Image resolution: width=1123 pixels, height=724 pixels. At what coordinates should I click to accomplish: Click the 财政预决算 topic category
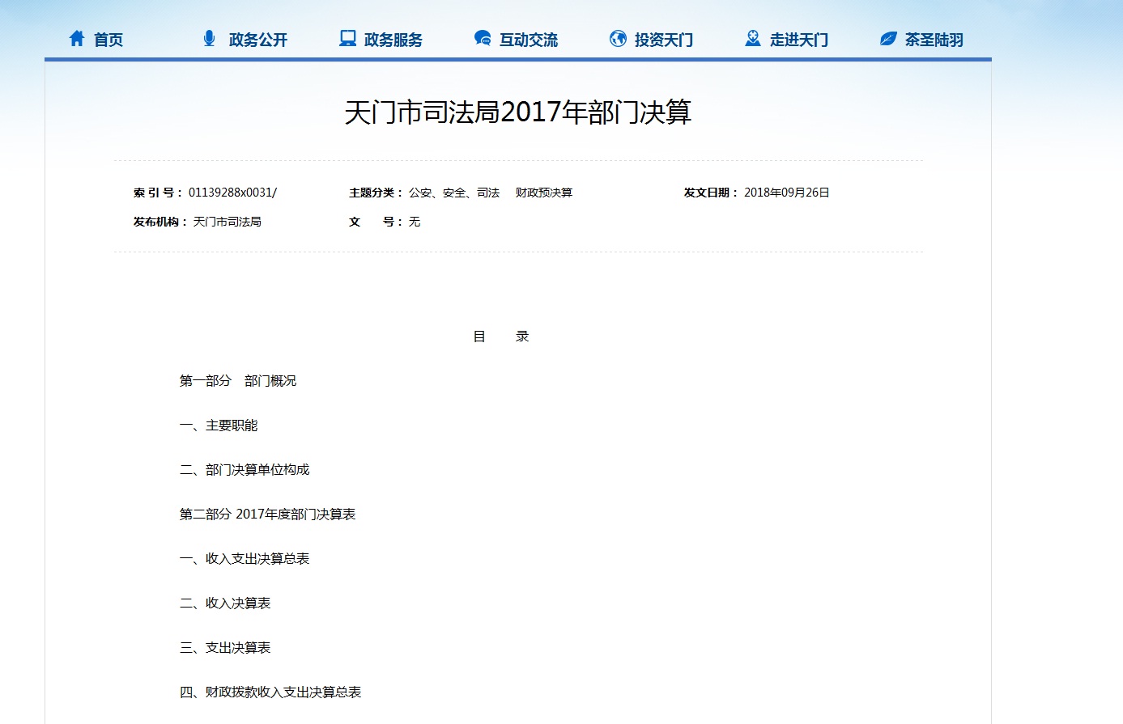[544, 193]
